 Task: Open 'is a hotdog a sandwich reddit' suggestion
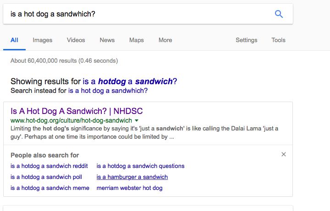(x=49, y=166)
